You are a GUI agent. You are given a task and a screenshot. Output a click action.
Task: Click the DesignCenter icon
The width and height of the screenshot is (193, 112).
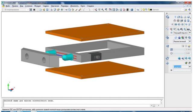[x=114, y=10]
